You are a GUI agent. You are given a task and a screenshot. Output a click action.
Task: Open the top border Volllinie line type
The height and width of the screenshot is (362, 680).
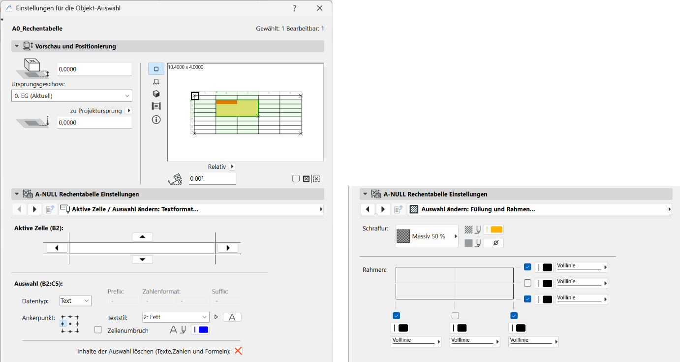click(582, 267)
